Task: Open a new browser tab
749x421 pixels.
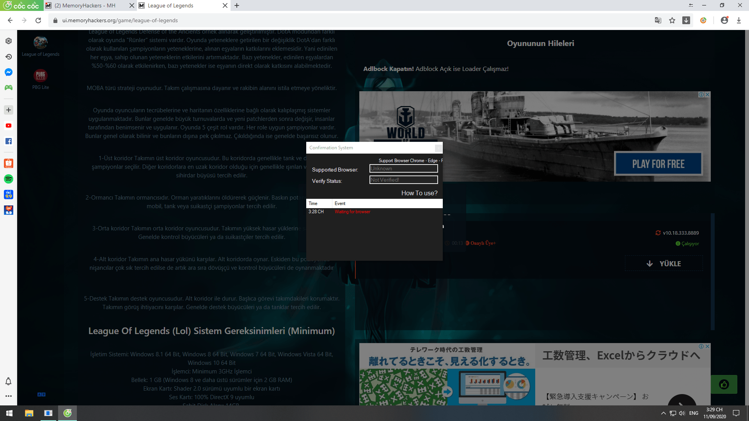Action: tap(237, 5)
